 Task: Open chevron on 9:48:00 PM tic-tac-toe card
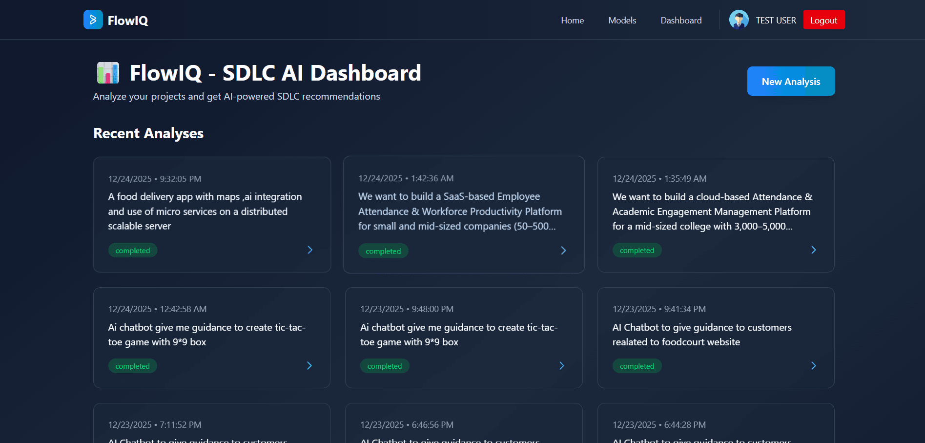coord(562,366)
